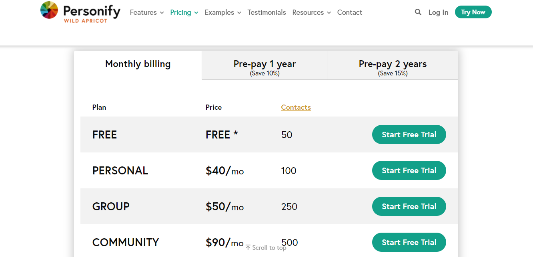Image resolution: width=533 pixels, height=257 pixels.
Task: Expand the Features dropdown menu
Action: pyautogui.click(x=147, y=12)
